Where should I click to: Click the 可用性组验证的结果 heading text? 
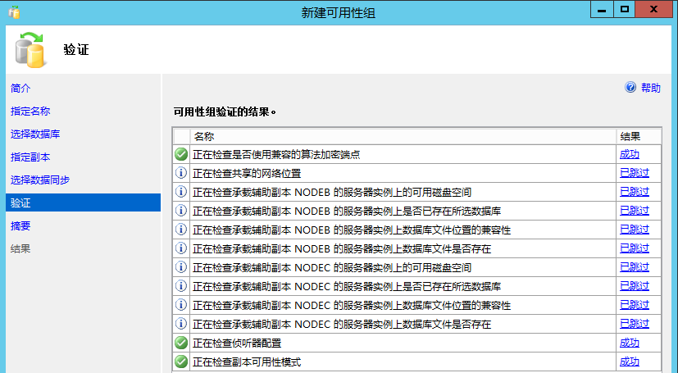click(225, 112)
